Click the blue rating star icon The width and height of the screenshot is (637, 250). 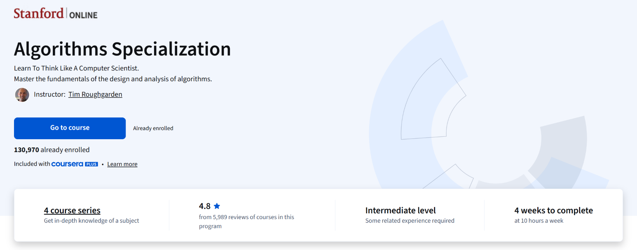(217, 206)
